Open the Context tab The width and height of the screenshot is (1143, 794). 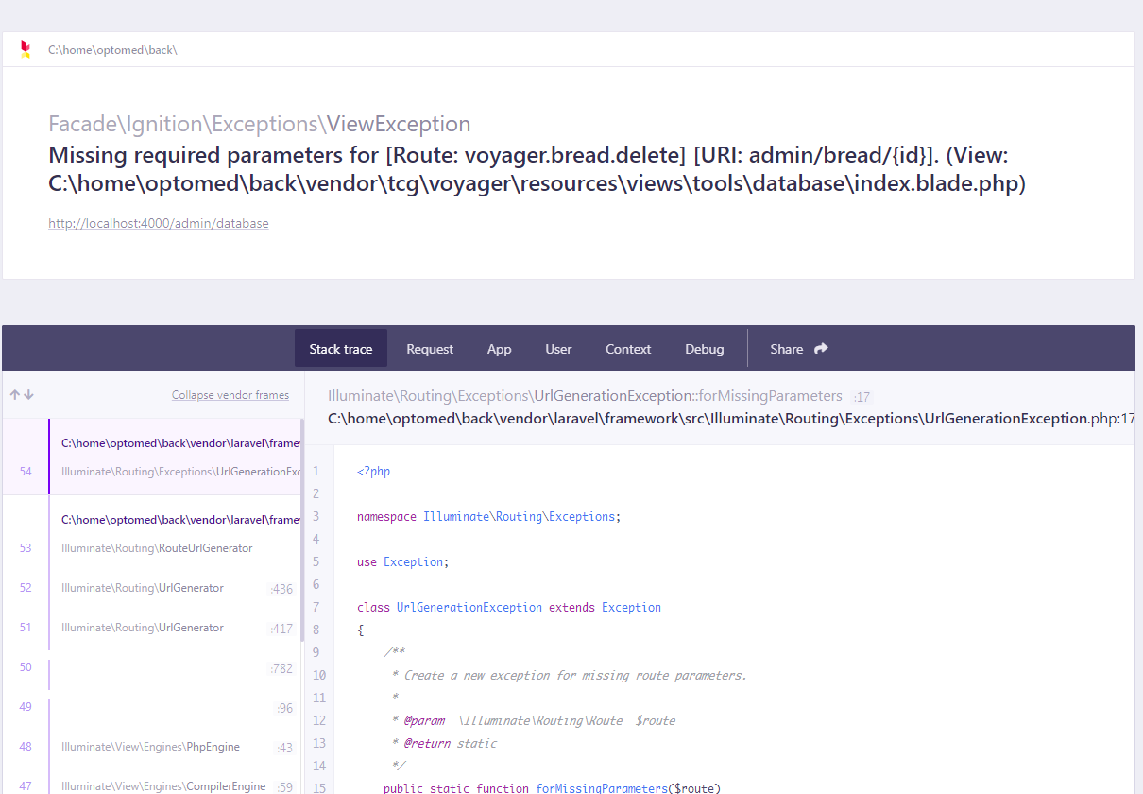627,348
